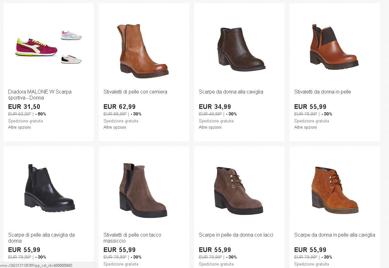
Task: Go to 'Stivaletti da donna in pelle'
Action: point(322,92)
